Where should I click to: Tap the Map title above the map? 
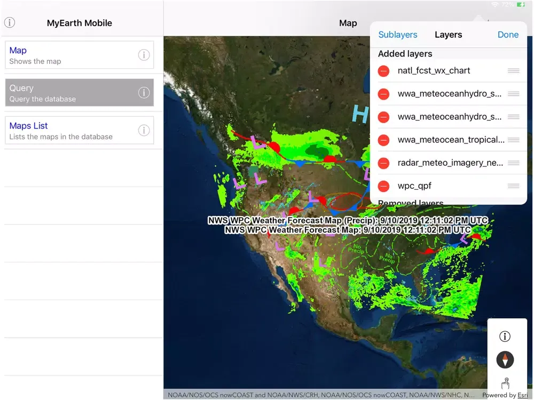tap(348, 23)
